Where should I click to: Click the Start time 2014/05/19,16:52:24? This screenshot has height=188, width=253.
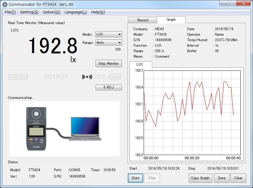tap(164, 168)
